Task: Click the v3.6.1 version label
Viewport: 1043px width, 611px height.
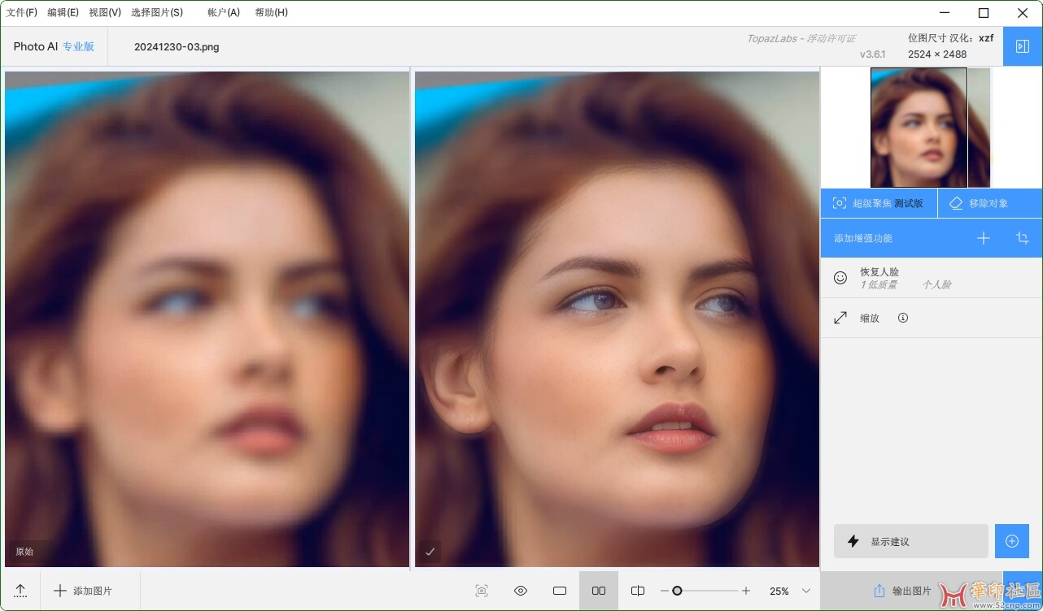Action: (873, 54)
